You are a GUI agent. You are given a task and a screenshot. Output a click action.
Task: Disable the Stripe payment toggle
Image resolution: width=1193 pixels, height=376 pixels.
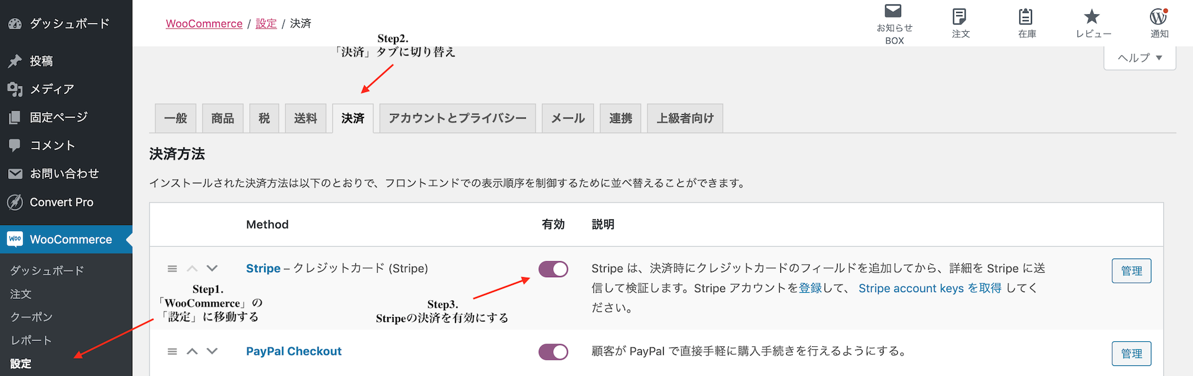click(x=553, y=269)
